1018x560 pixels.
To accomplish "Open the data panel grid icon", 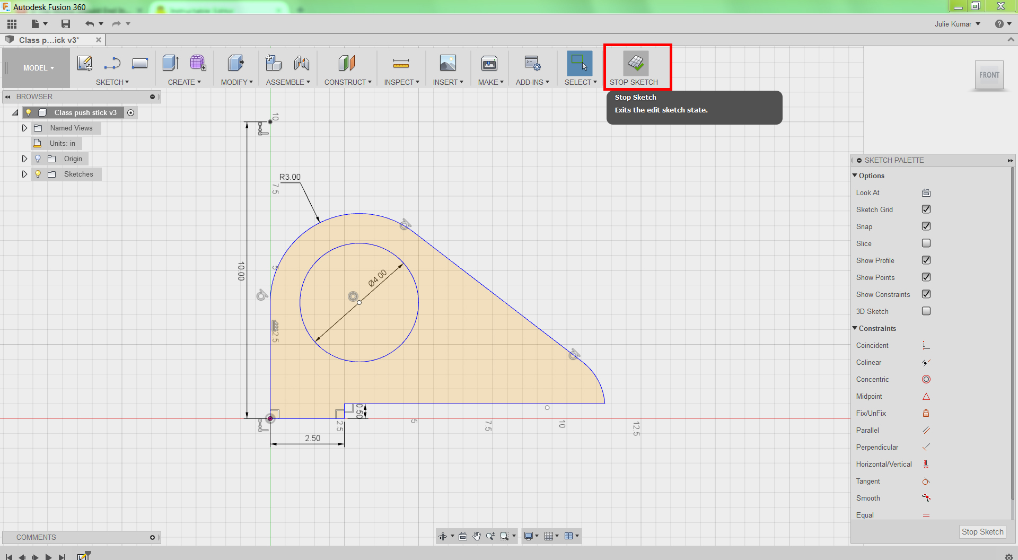I will tap(12, 24).
